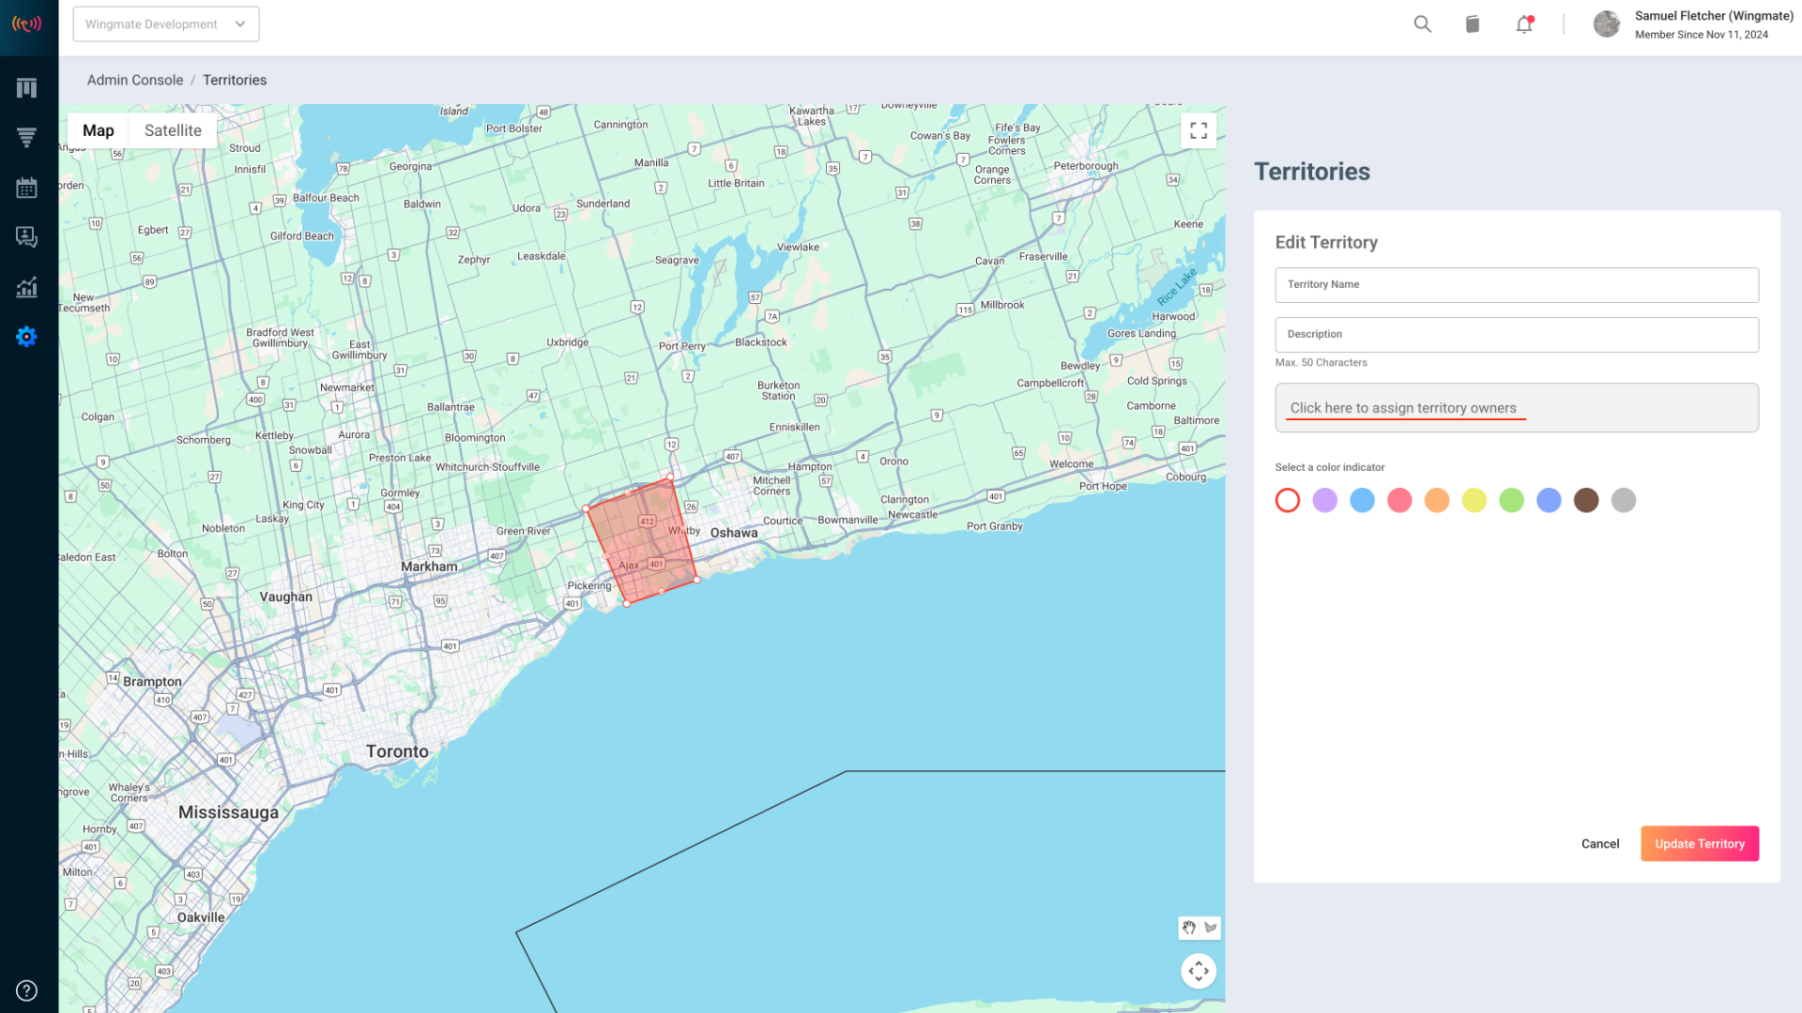Viewport: 1802px width, 1013px height.
Task: Open analytics chart sidebar icon
Action: coord(26,287)
